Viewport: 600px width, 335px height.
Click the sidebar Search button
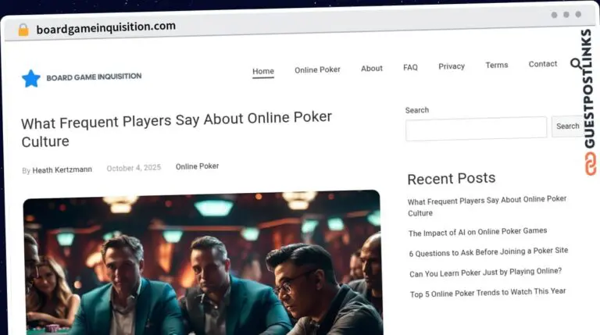[x=568, y=127]
